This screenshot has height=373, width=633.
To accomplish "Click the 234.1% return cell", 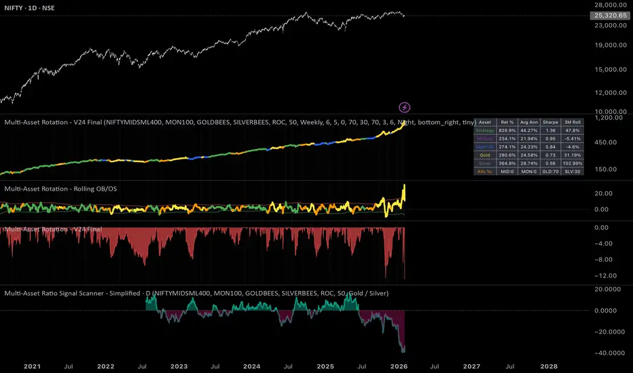I will click(x=507, y=139).
